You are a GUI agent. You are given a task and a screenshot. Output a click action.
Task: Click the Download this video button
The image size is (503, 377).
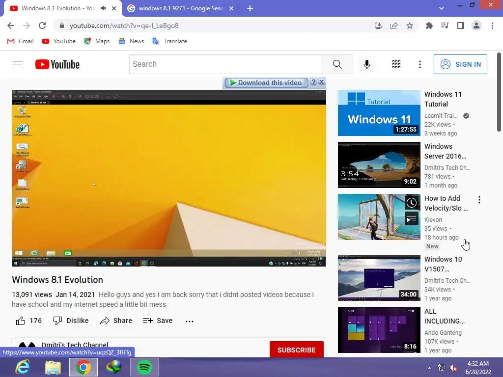(266, 82)
